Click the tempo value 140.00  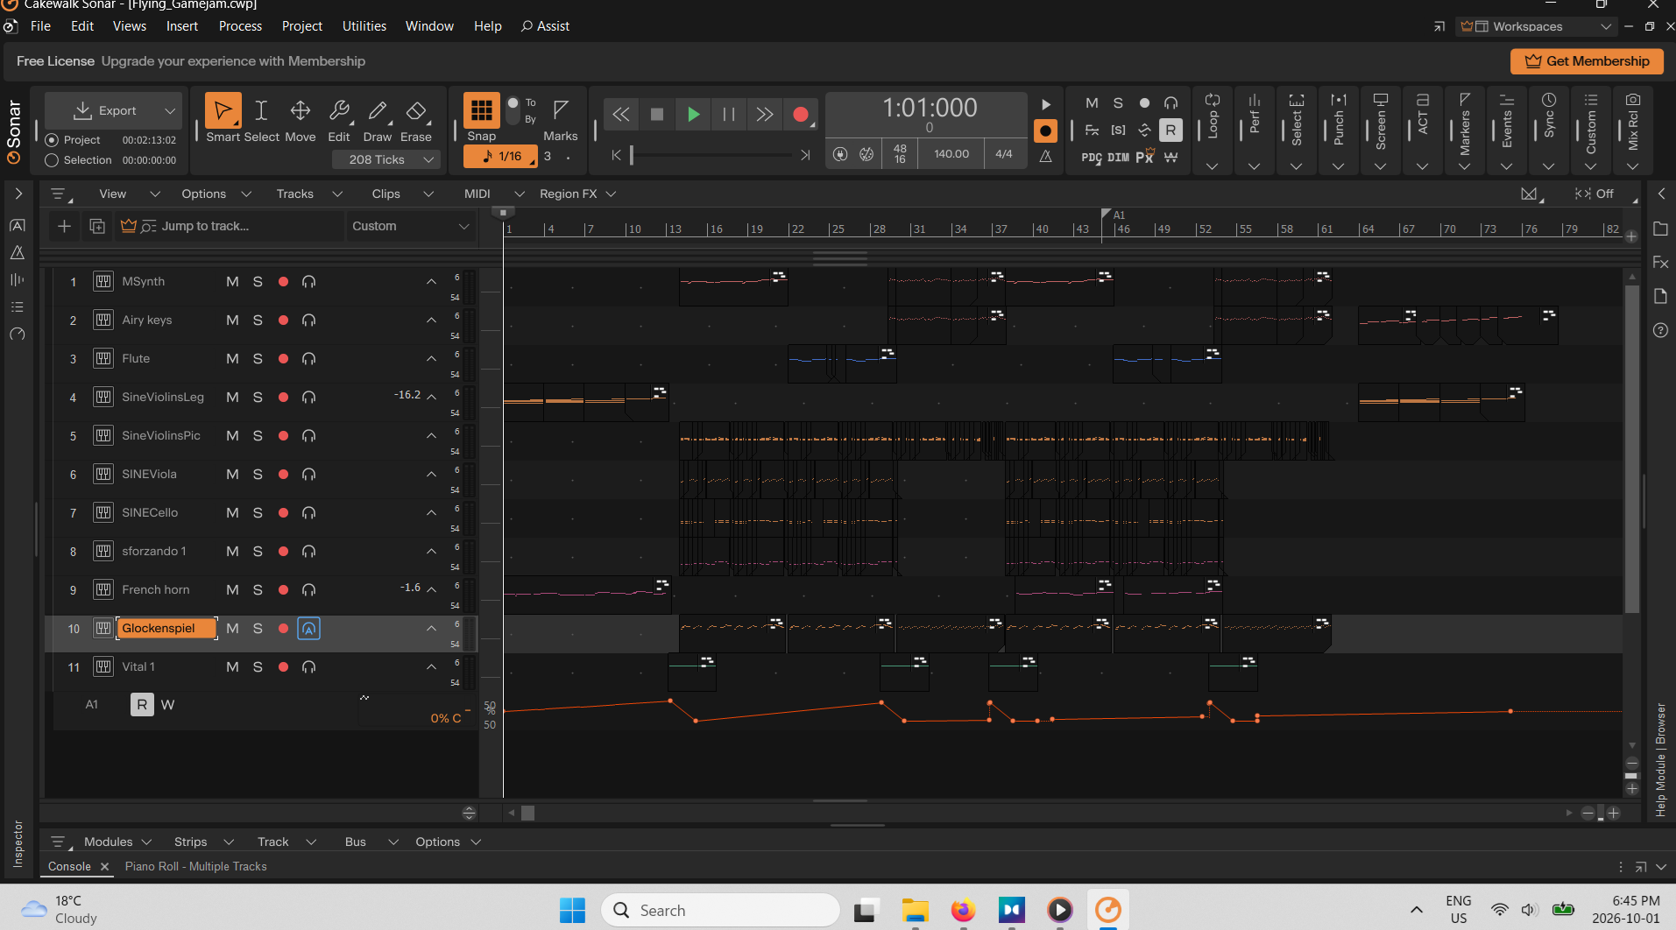(951, 154)
